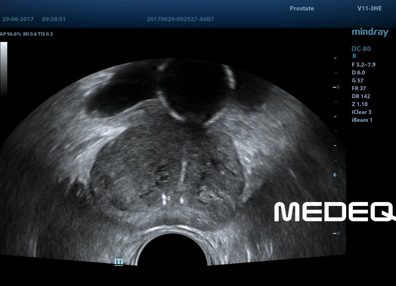
Task: Click the blue probe orientation marker icon
Action: pyautogui.click(x=118, y=261)
